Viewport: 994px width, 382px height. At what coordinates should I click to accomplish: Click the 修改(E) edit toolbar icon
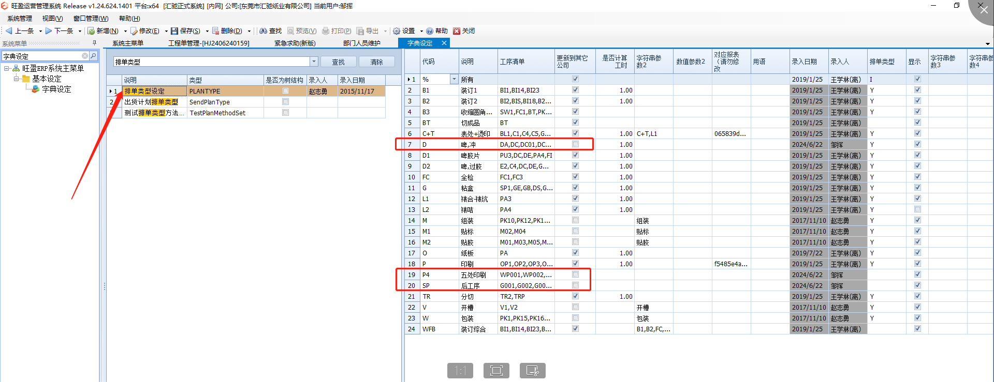point(134,31)
